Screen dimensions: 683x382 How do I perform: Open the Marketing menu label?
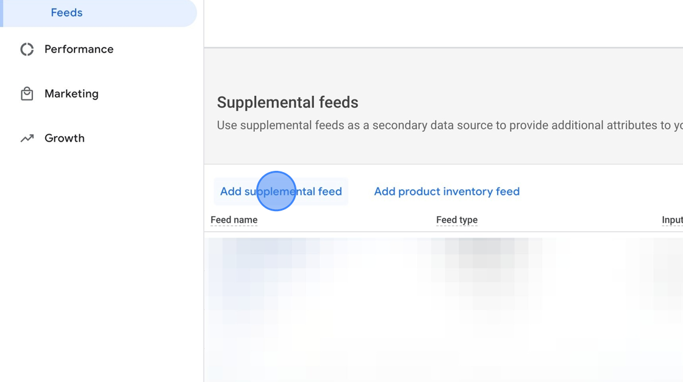click(71, 94)
